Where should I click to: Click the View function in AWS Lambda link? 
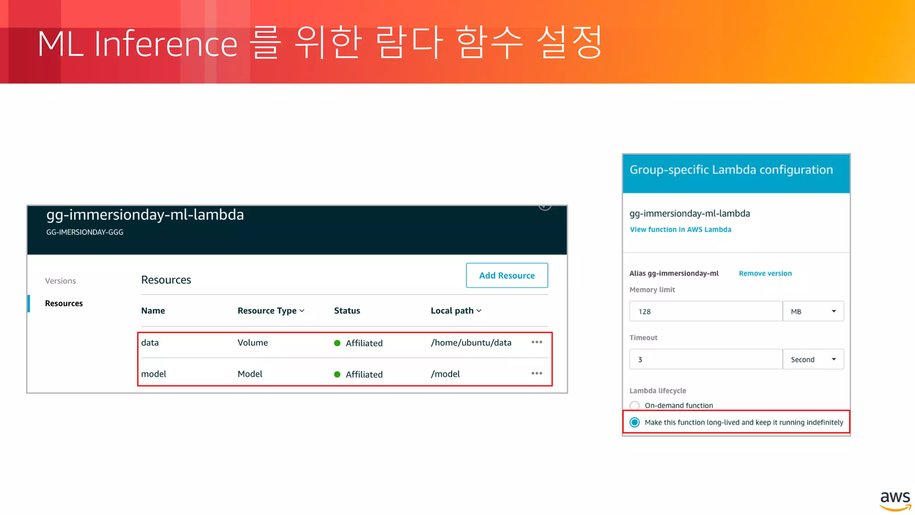click(x=680, y=229)
